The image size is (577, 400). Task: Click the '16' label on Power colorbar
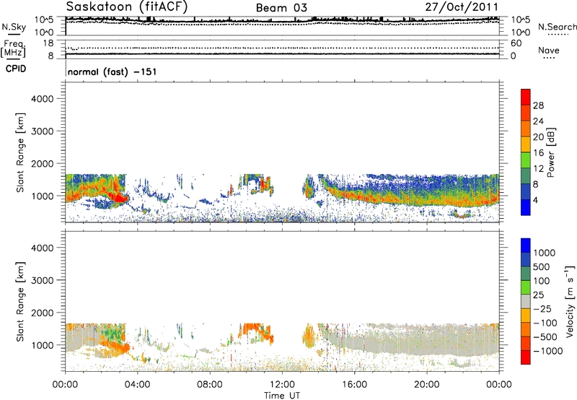pos(538,153)
